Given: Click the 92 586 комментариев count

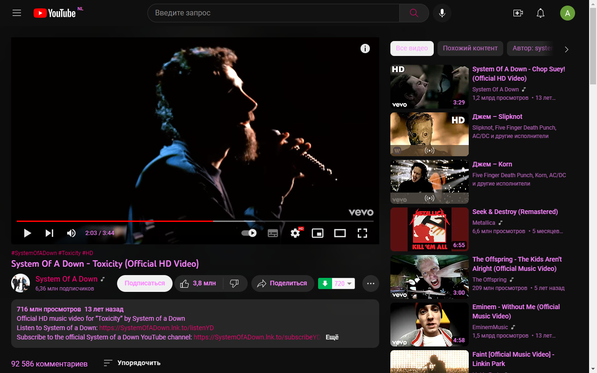Looking at the screenshot, I should click(49, 363).
